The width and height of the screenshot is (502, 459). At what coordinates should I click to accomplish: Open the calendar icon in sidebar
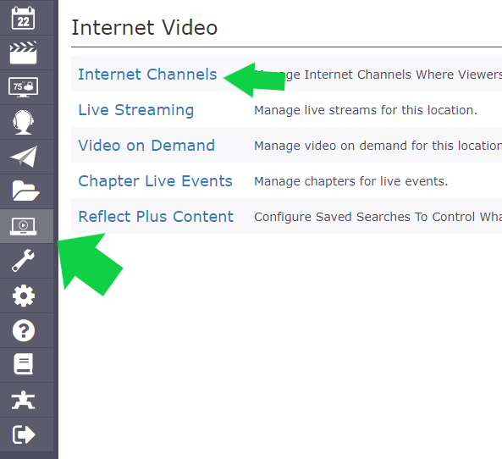coord(23,18)
